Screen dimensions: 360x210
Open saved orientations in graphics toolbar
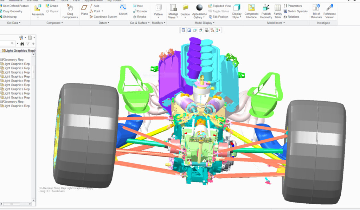point(201,30)
